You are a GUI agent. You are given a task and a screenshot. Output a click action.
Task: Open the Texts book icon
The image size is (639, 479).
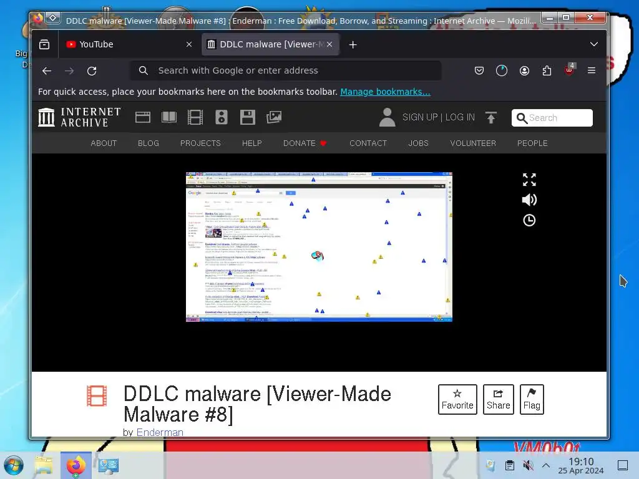[x=168, y=117]
